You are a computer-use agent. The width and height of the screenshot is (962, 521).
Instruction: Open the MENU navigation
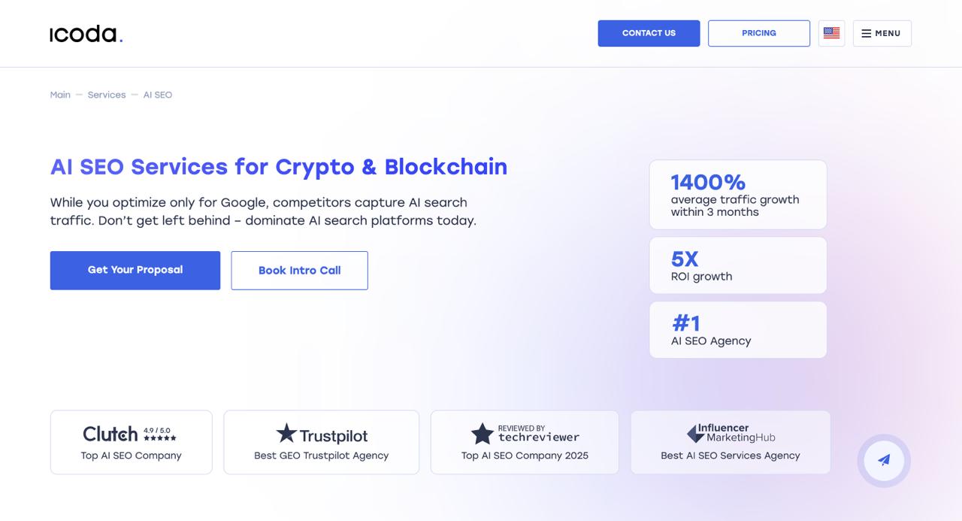pos(882,33)
